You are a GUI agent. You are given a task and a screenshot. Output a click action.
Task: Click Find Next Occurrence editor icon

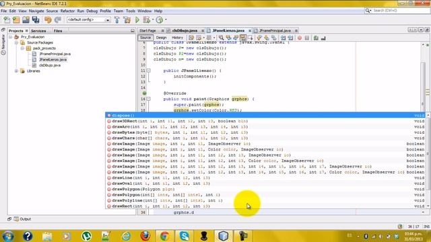tap(236, 38)
